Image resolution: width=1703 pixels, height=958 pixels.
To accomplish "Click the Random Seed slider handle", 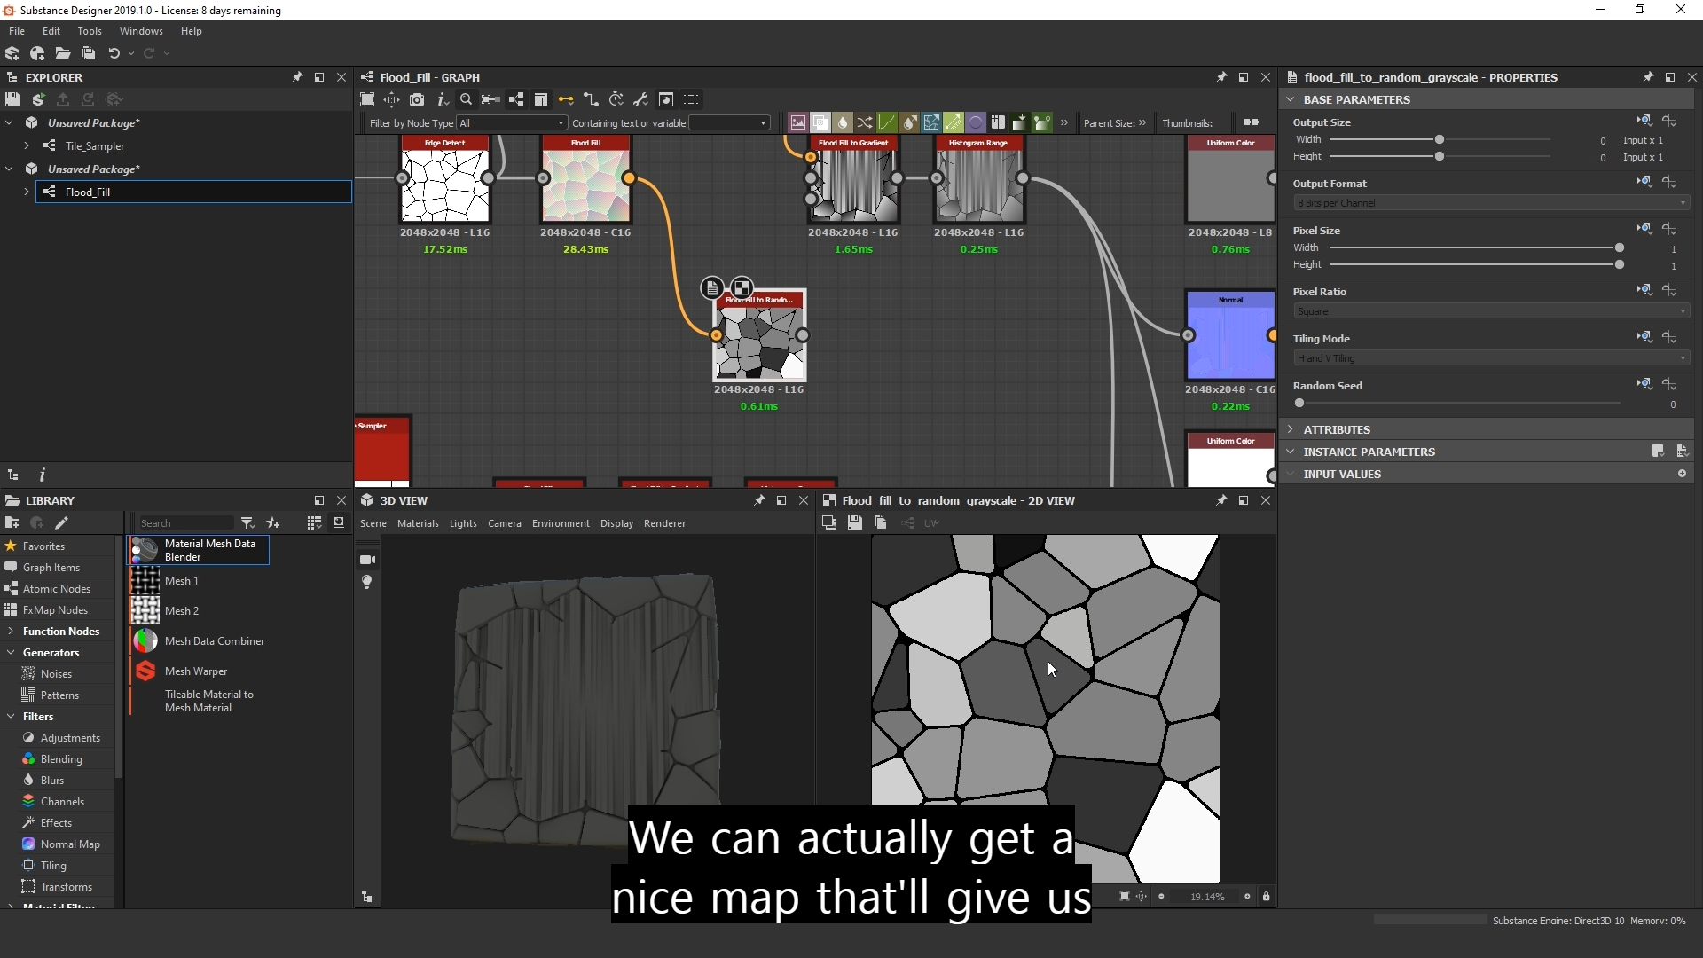I will 1299,404.
